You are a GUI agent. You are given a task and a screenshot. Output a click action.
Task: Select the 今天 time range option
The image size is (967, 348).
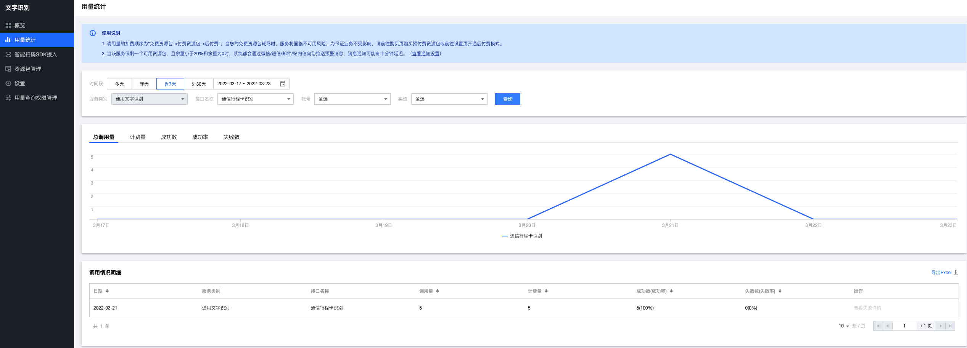coord(119,84)
